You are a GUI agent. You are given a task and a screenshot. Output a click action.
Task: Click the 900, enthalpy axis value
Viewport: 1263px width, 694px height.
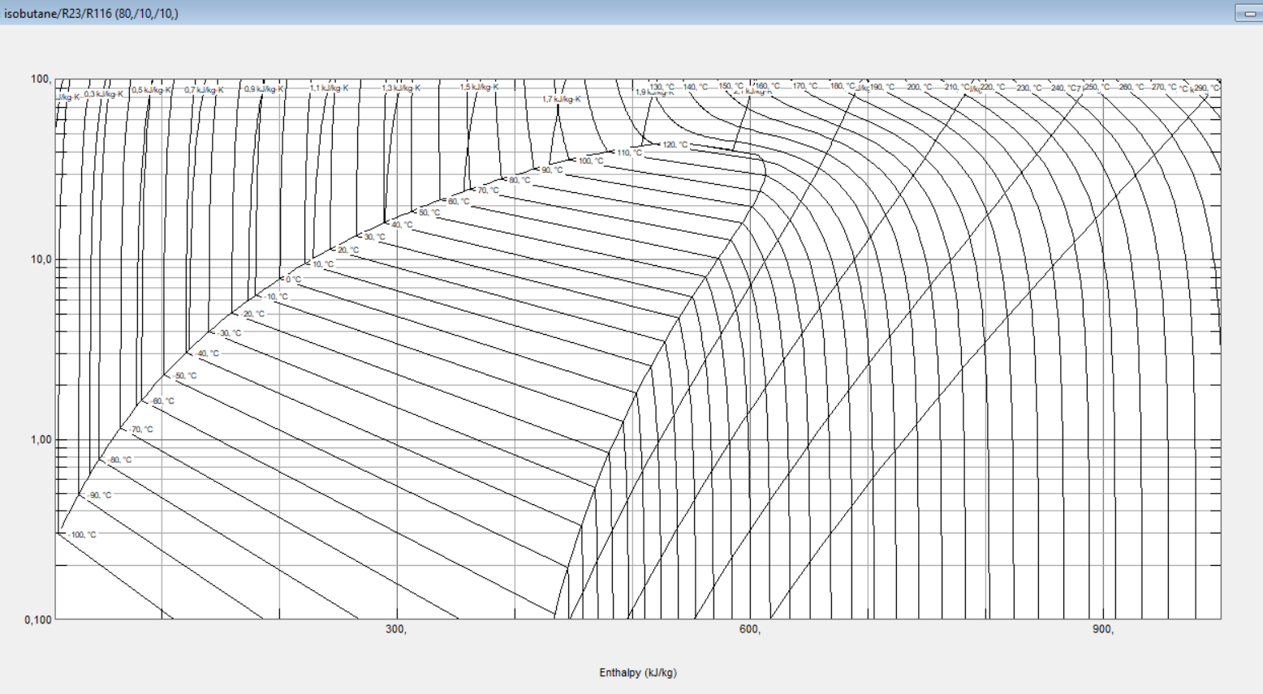1103,629
